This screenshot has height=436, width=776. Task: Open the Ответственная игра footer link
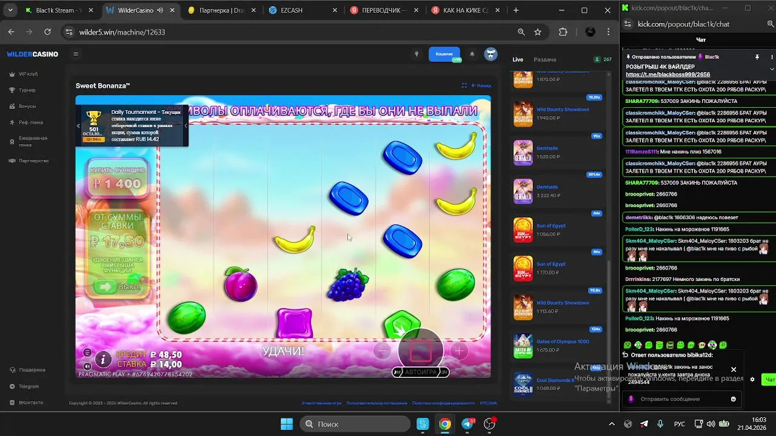321,403
